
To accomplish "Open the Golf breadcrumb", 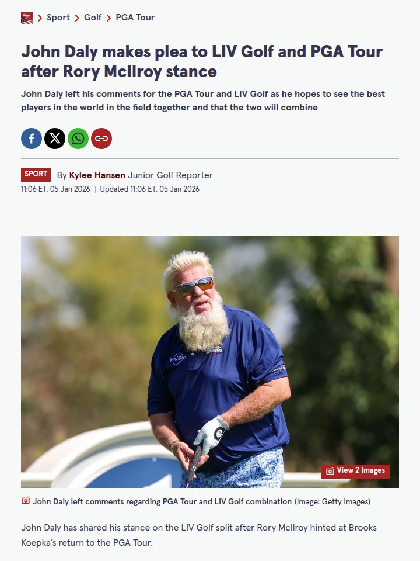I will (x=93, y=18).
